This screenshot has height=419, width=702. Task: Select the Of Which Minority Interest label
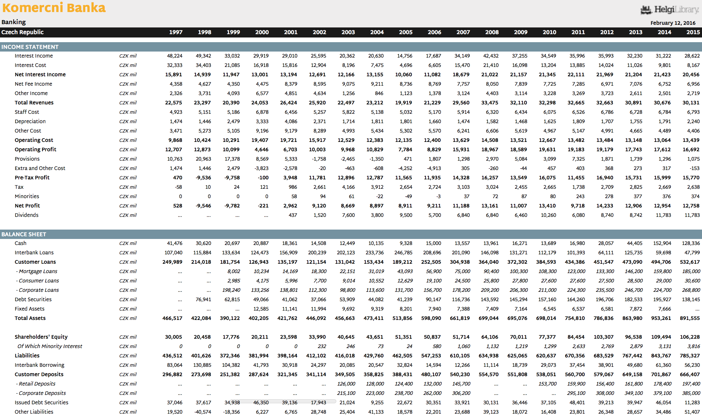(50, 346)
